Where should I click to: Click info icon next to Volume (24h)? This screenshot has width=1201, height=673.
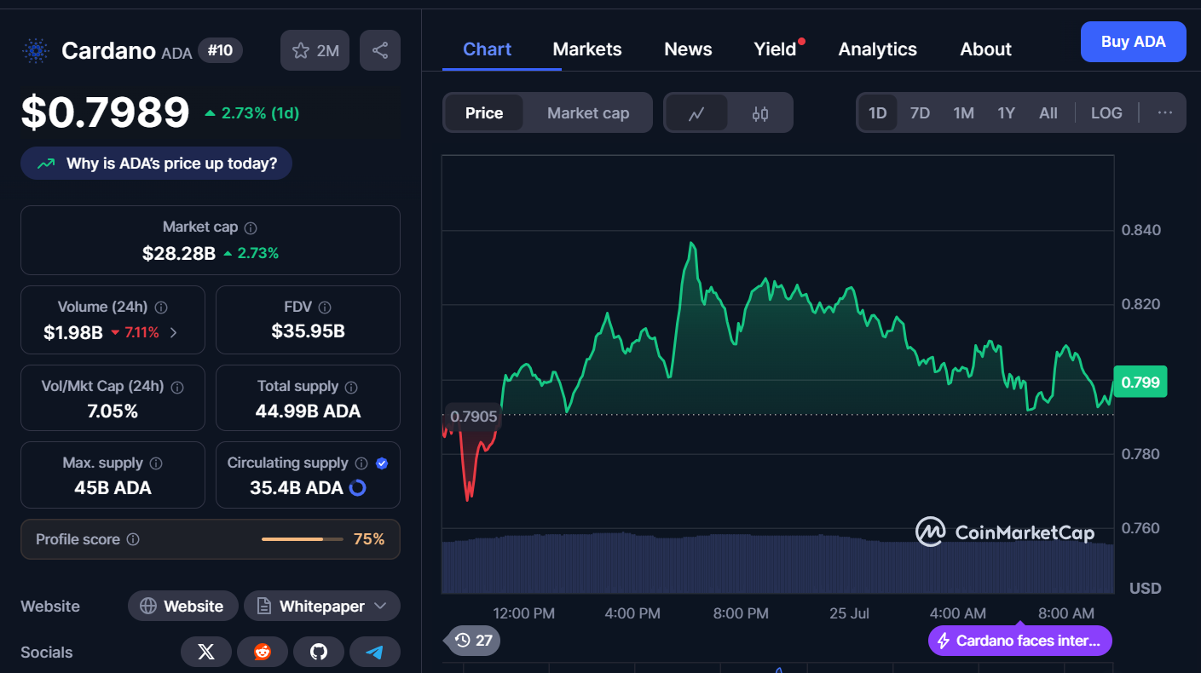point(160,307)
